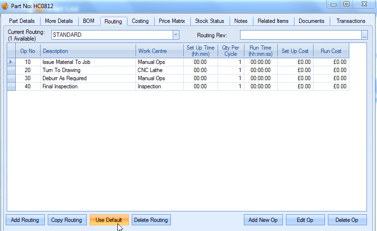The height and width of the screenshot is (231, 377).
Task: Click the Add New Op button
Action: [263, 220]
